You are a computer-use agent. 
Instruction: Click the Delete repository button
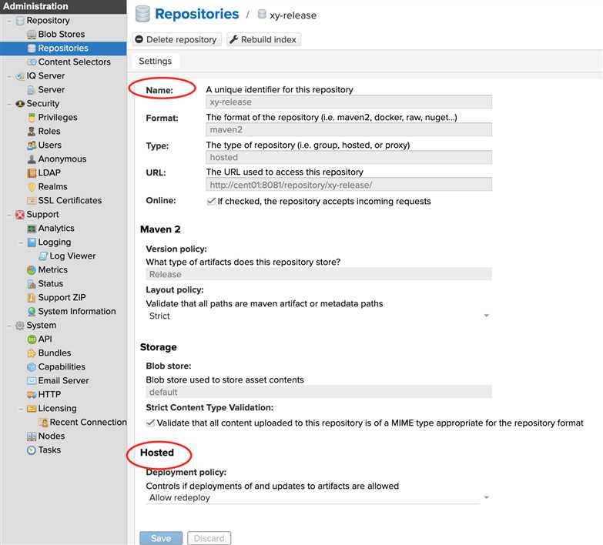[176, 39]
